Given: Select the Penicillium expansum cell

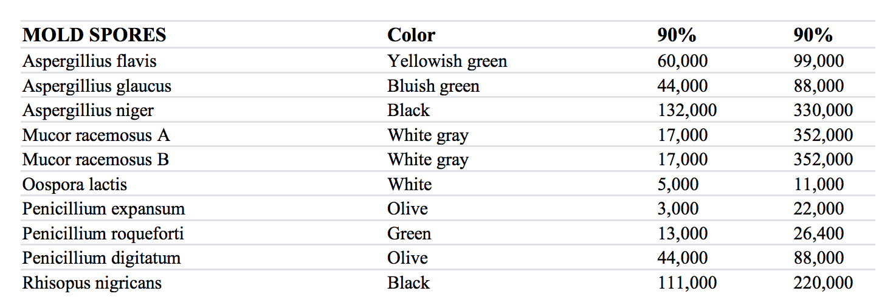Looking at the screenshot, I should (103, 209).
